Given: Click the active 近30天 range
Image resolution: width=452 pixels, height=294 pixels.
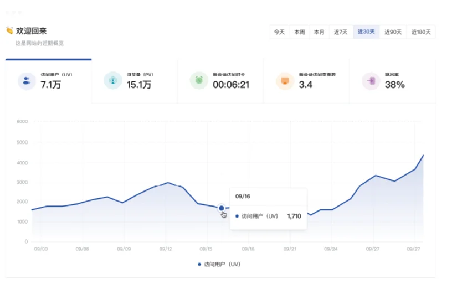Looking at the screenshot, I should (x=366, y=32).
